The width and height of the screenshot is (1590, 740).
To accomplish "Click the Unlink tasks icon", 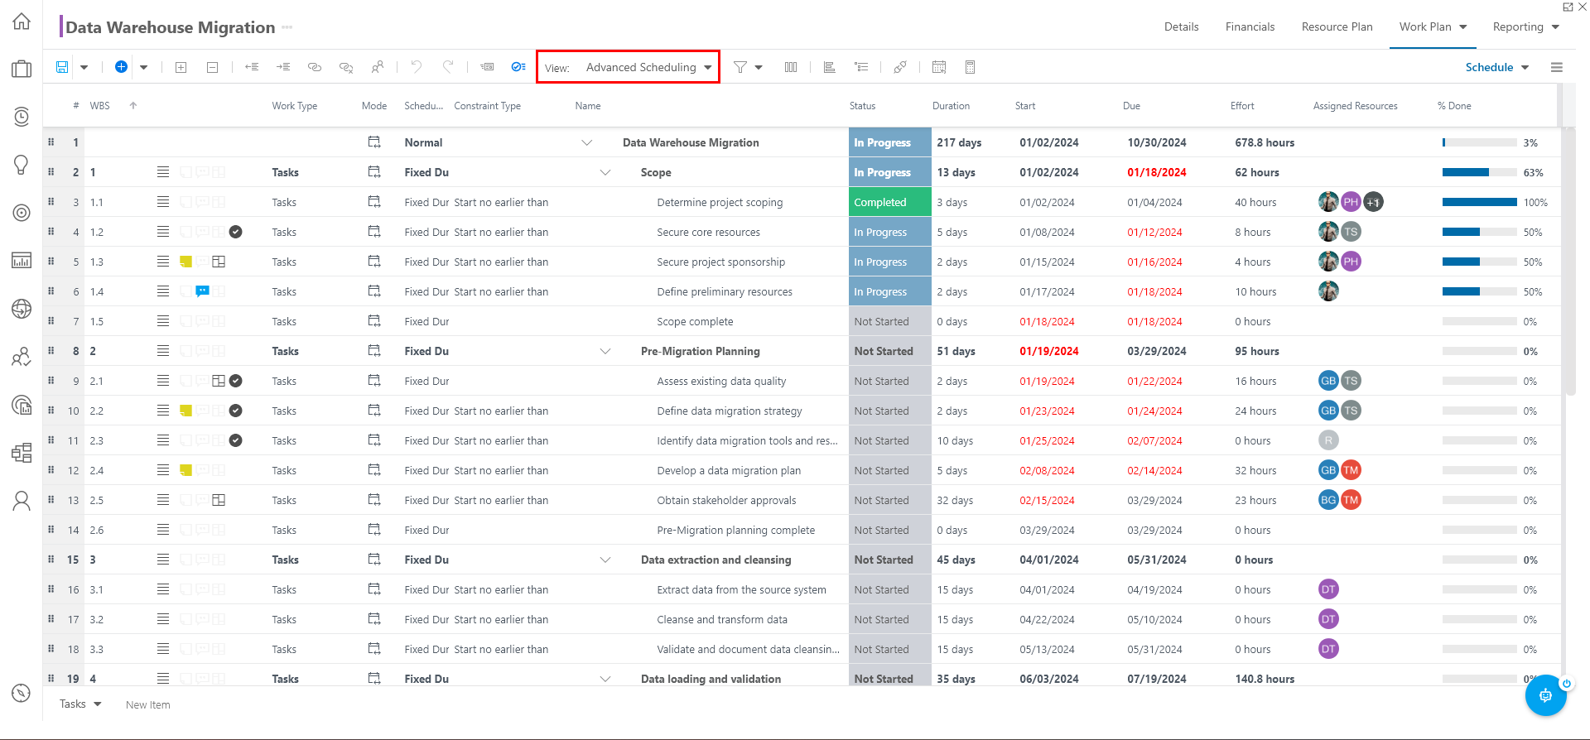I will [346, 67].
